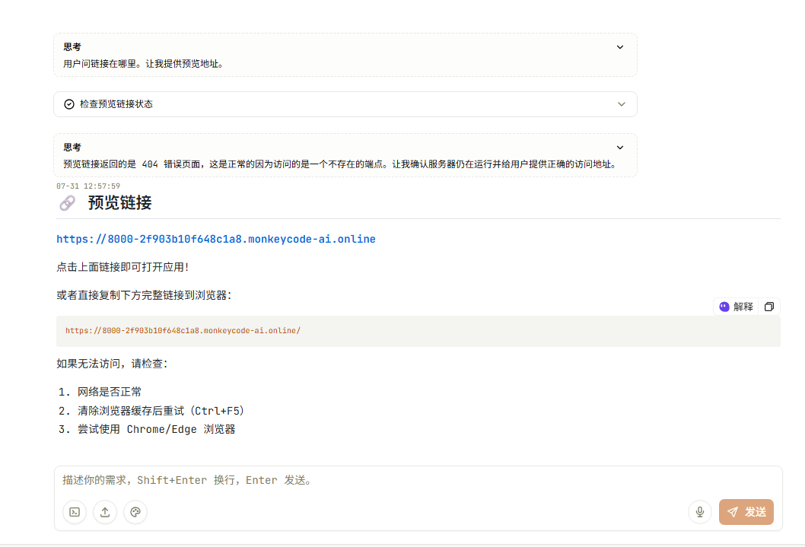Image resolution: width=805 pixels, height=547 pixels.
Task: Copy the code block with the copy icon
Action: (x=768, y=307)
